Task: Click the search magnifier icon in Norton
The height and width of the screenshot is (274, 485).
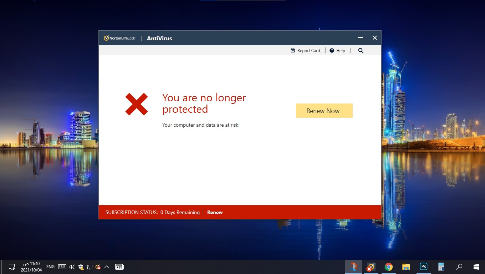Action: [361, 51]
